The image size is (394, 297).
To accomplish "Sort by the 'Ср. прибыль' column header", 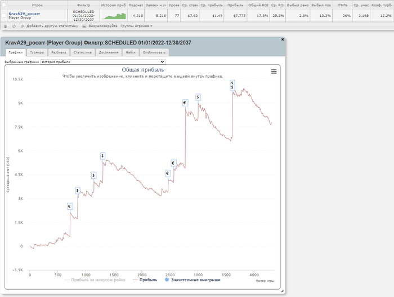I will coord(211,5).
